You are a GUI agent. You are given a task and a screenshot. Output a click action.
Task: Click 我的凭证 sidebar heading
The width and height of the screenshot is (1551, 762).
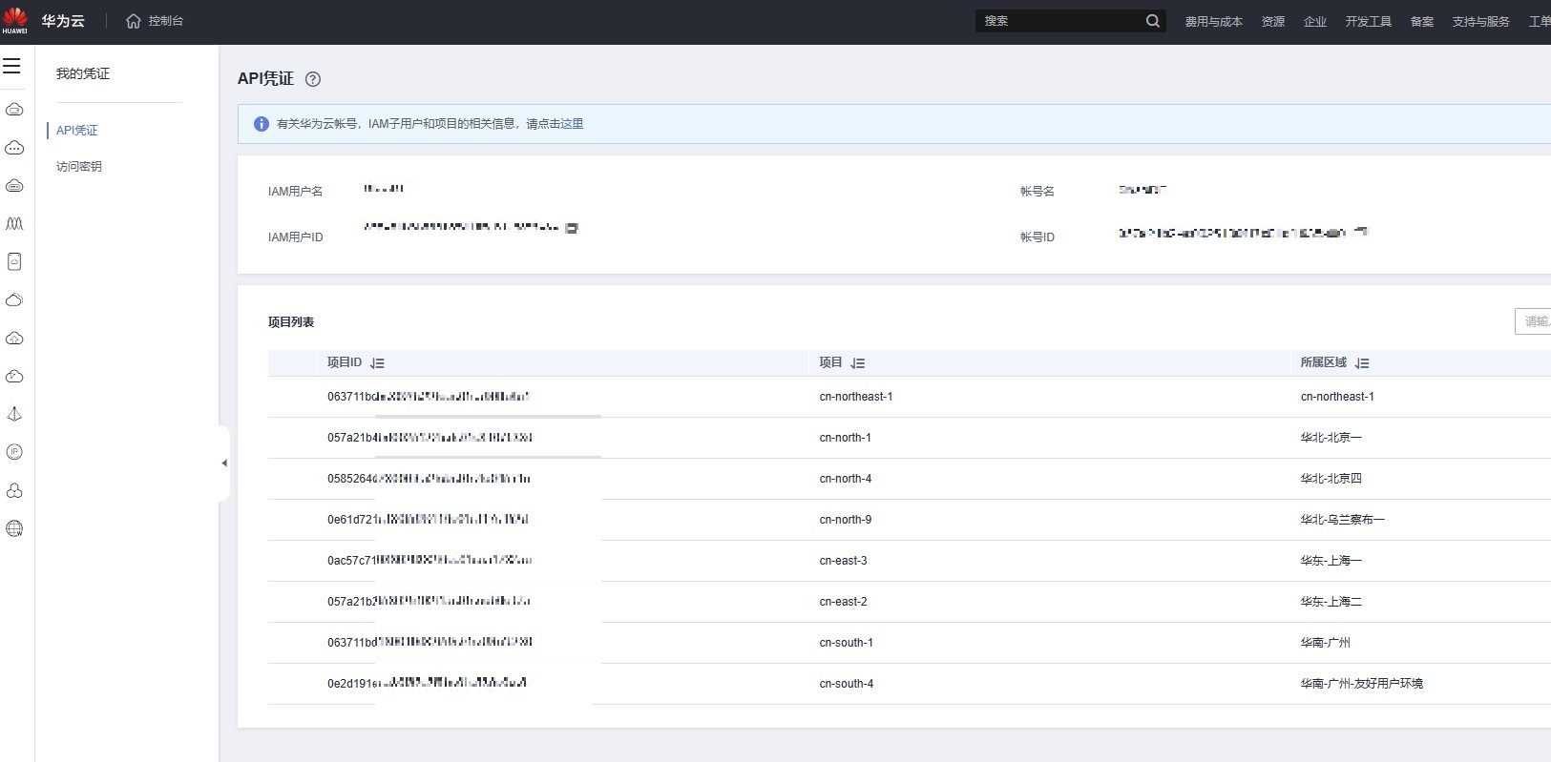(x=83, y=73)
